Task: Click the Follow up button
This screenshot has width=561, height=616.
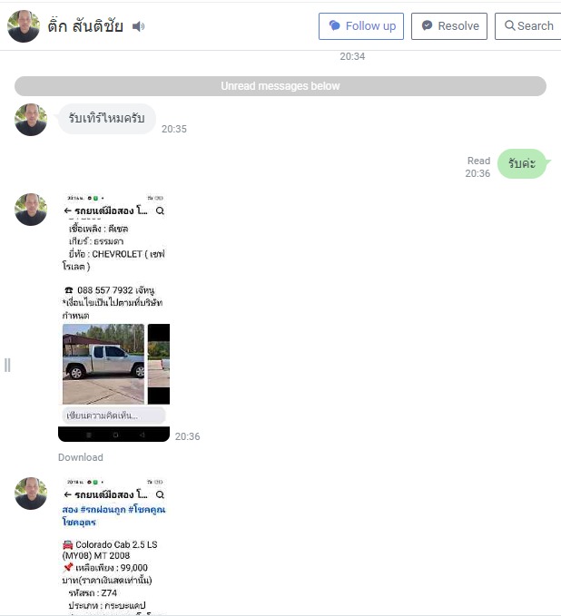Action: (x=361, y=26)
